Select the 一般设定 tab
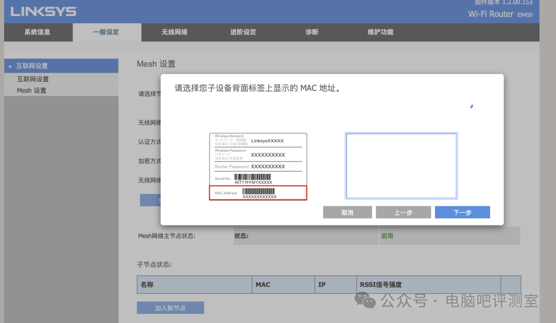Viewport: 556px width, 323px height. [106, 32]
